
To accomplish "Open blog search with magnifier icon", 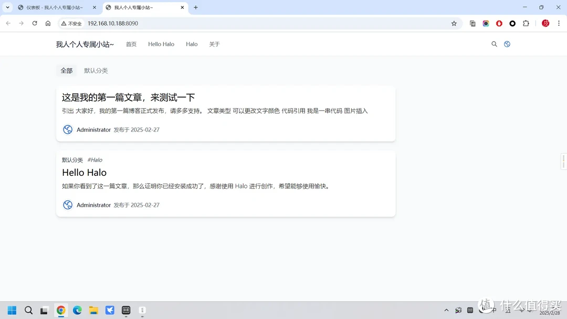I will 494,44.
